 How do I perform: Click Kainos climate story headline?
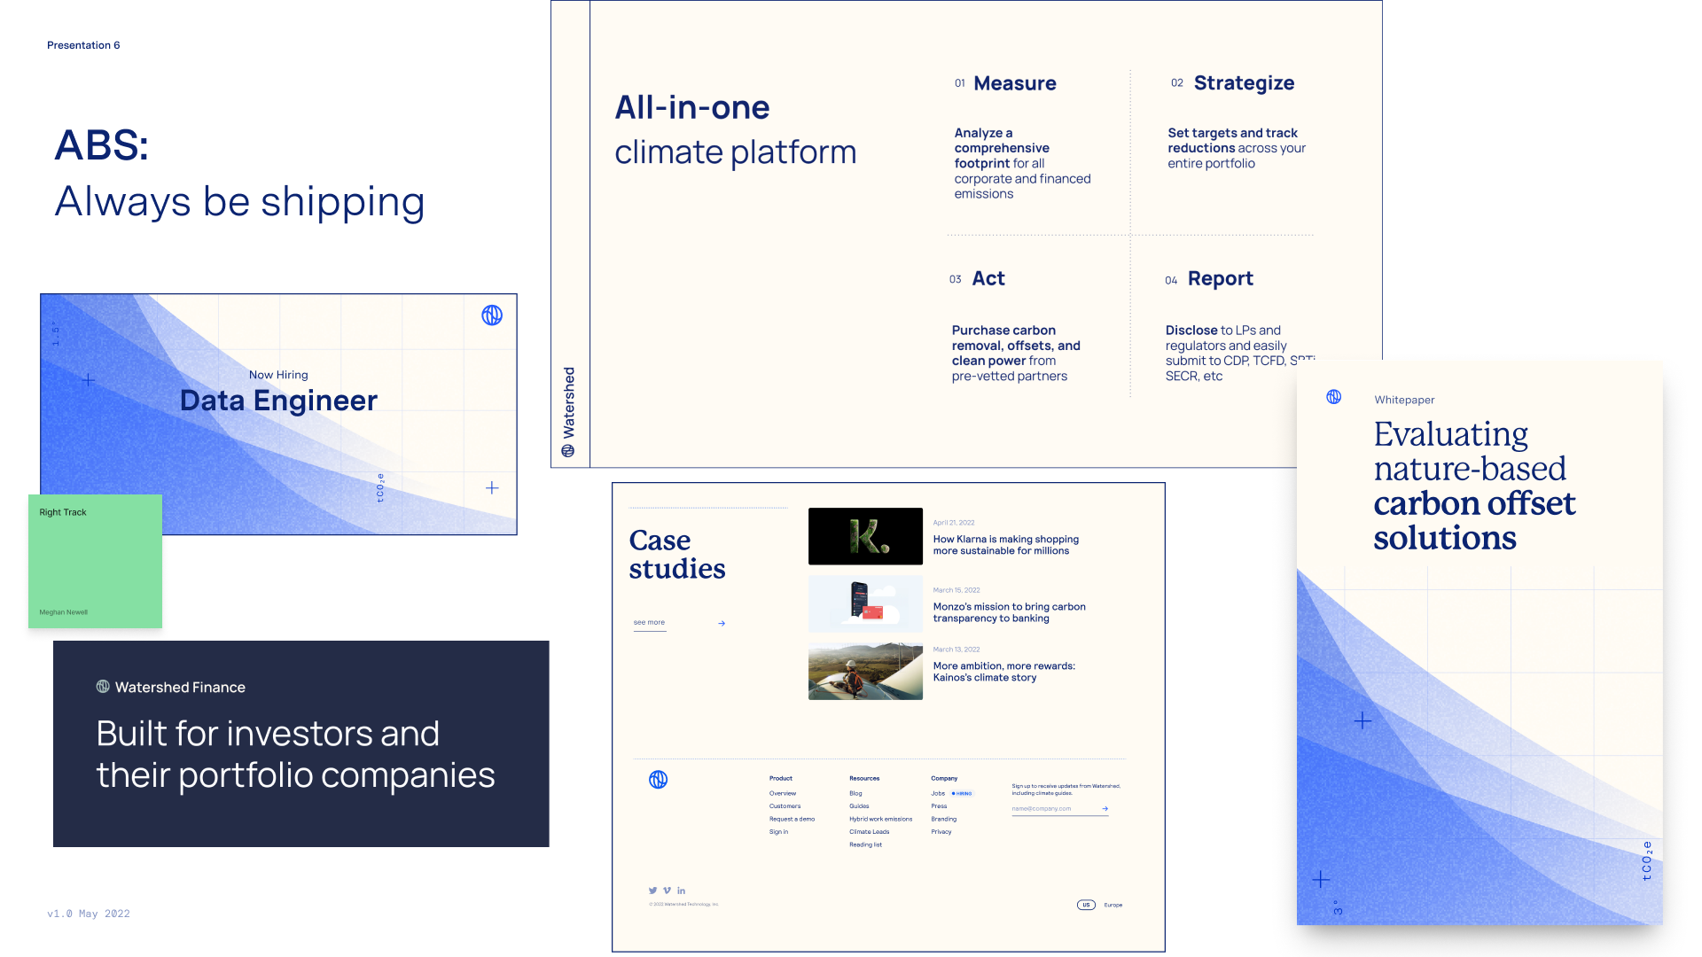(1003, 672)
